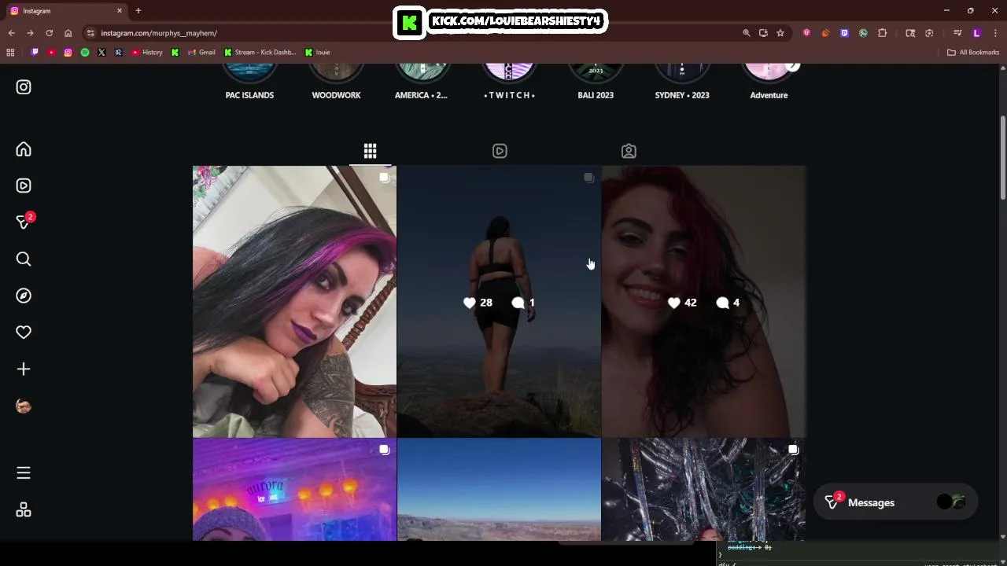Open All Bookmarks folder
This screenshot has height=566, width=1007.
coord(973,53)
